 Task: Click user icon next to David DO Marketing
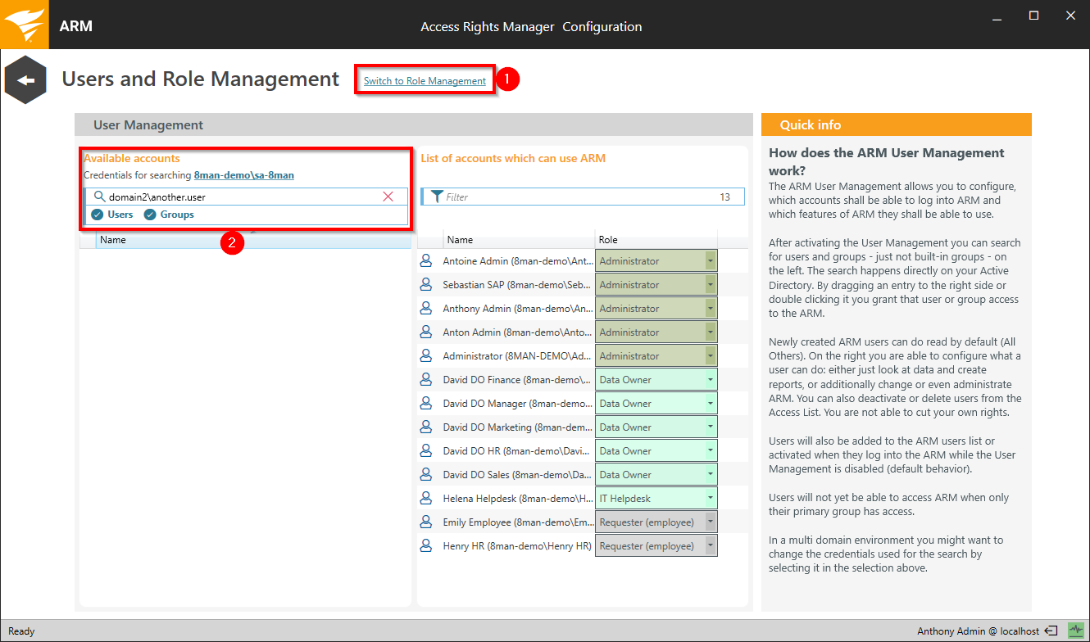click(x=425, y=427)
